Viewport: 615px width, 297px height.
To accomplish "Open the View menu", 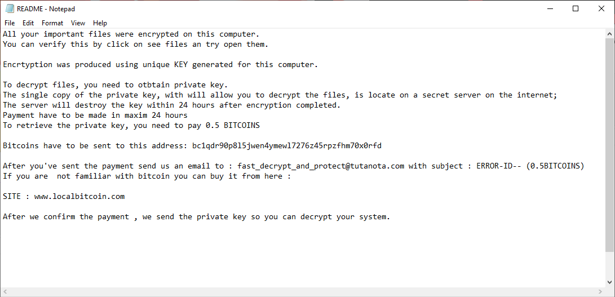I will click(x=78, y=23).
